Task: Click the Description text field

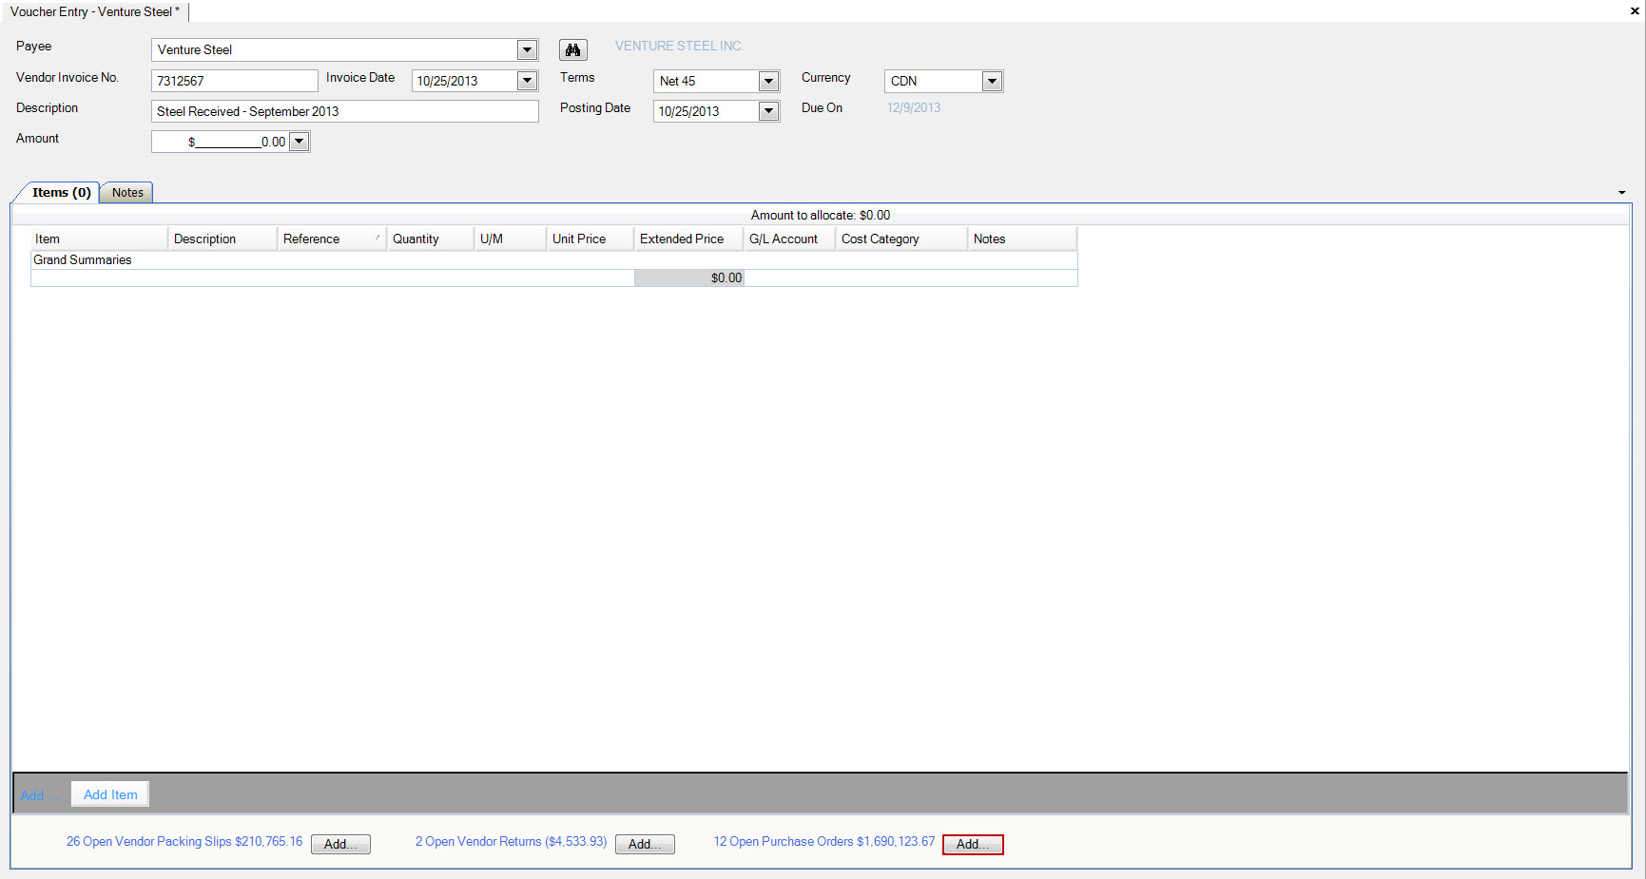Action: pos(345,111)
